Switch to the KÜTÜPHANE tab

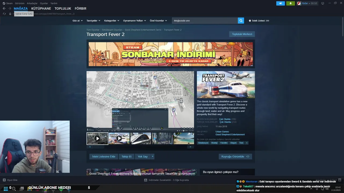click(x=41, y=9)
